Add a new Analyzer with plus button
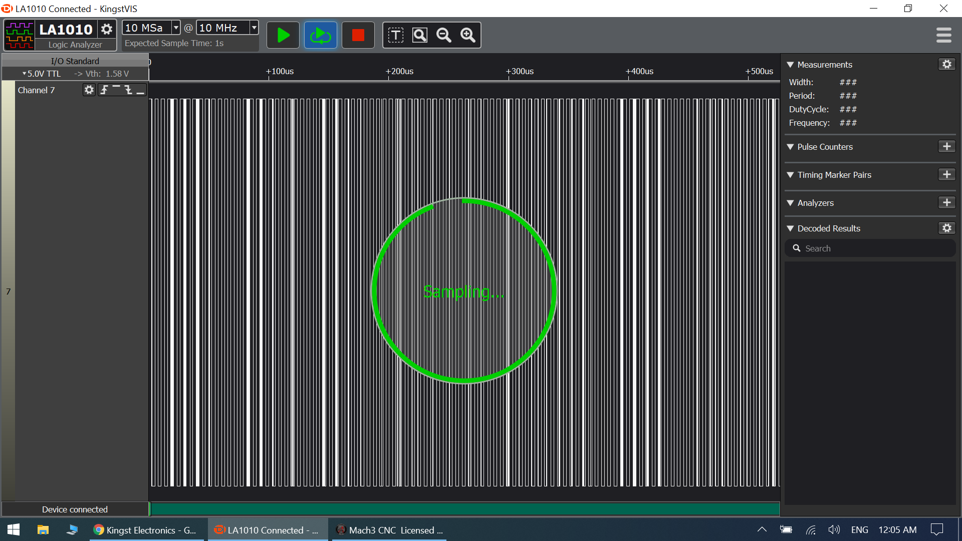This screenshot has width=962, height=541. pos(946,202)
